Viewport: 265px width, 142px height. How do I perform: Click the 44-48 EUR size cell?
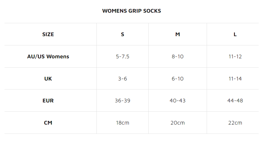[235, 101]
